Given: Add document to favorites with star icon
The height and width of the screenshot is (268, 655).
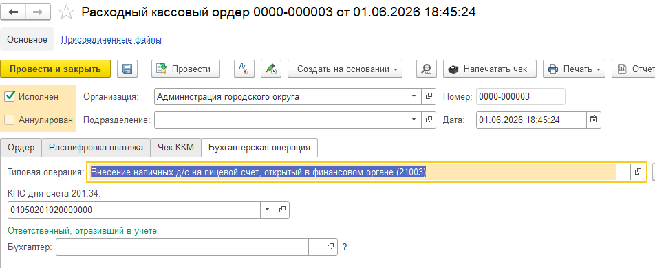Looking at the screenshot, I should click(66, 12).
